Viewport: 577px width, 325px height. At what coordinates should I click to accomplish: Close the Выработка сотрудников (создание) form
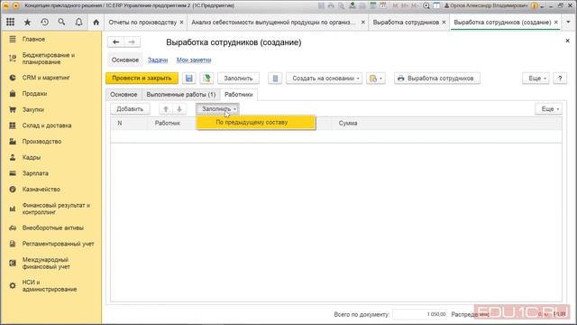click(567, 41)
